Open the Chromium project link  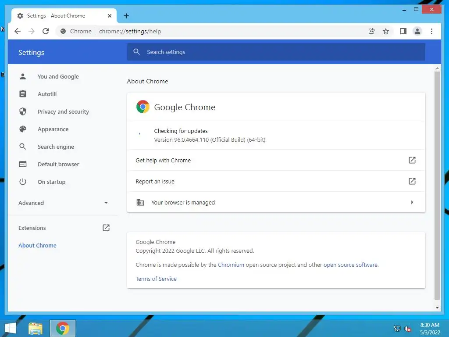tap(231, 265)
